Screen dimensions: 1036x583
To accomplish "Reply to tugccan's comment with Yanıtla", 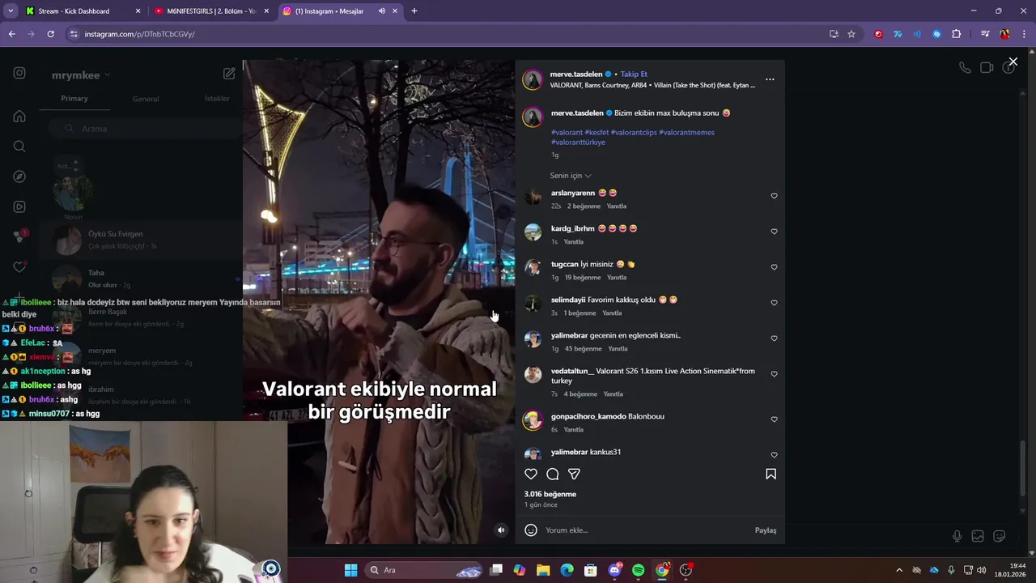I will coord(617,278).
